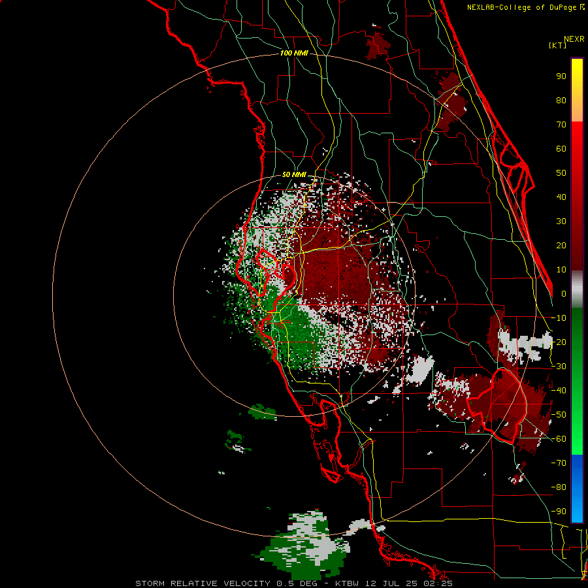Select the -80 scale value
Image resolution: width=588 pixels, height=588 pixels.
point(559,487)
